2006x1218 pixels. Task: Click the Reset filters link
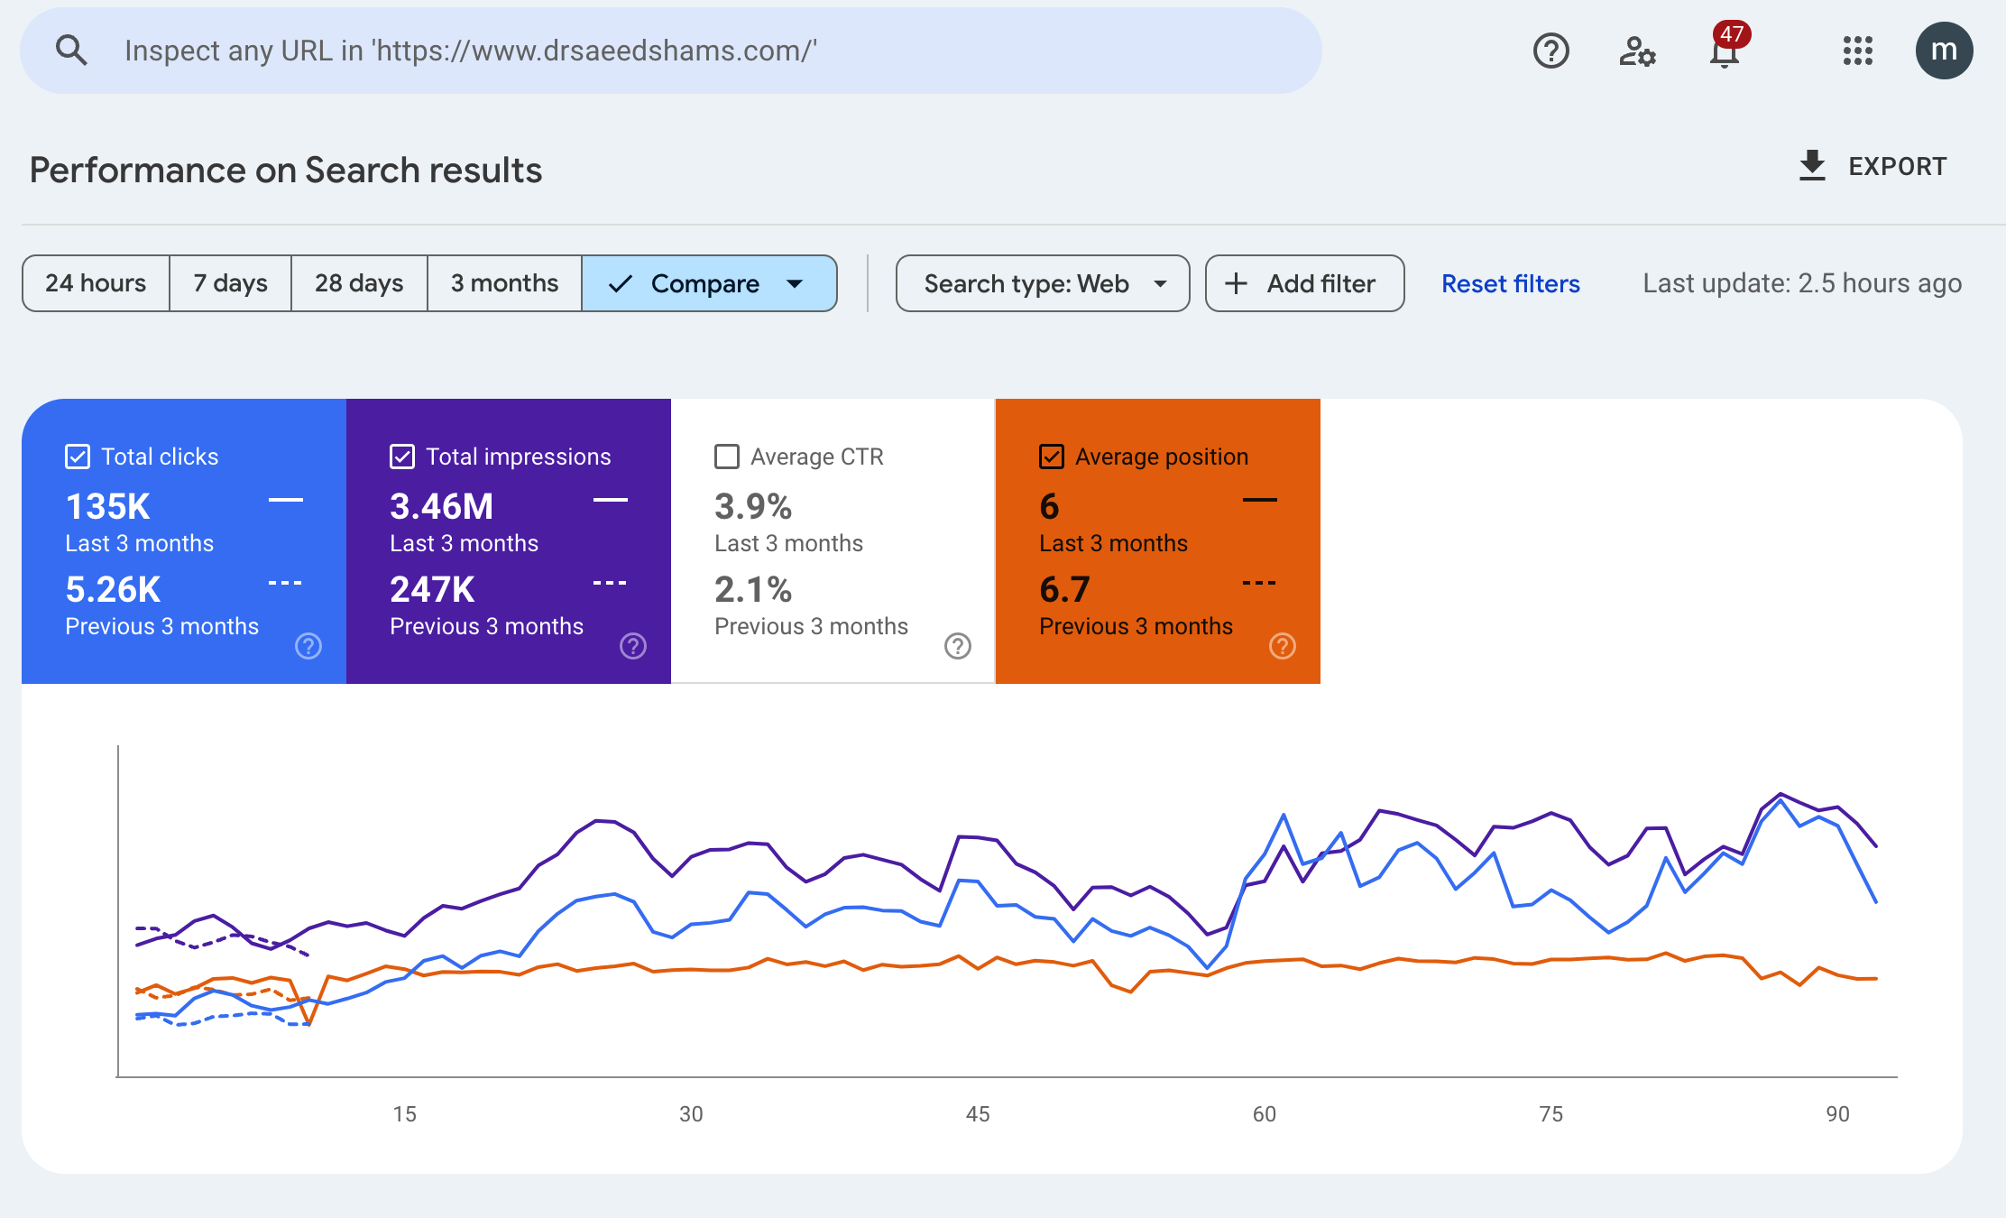tap(1510, 283)
